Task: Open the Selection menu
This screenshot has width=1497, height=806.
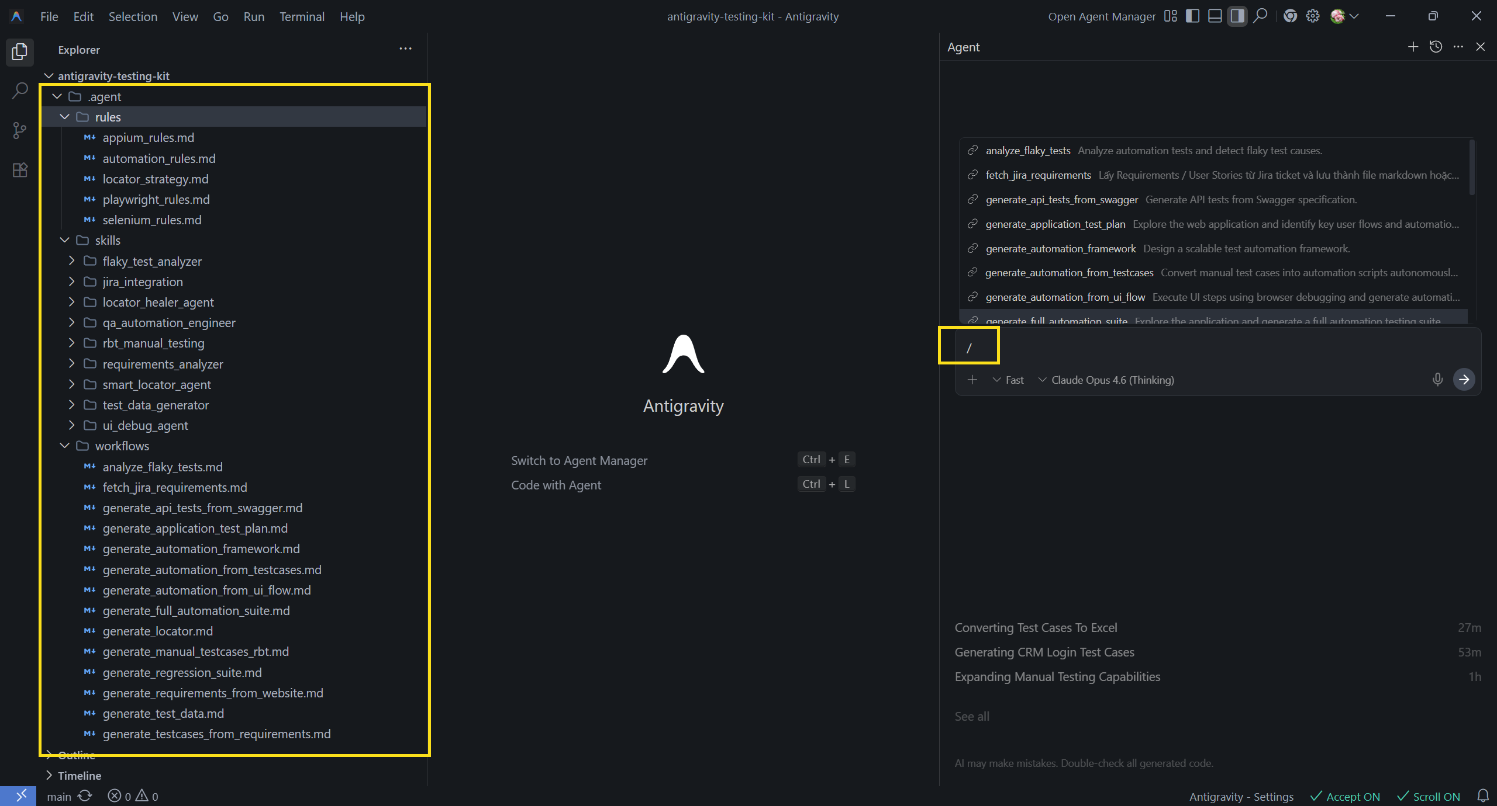Action: click(133, 16)
